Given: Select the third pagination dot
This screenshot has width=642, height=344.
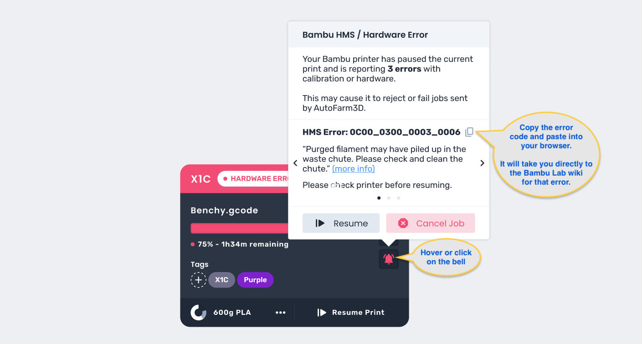Looking at the screenshot, I should (399, 198).
